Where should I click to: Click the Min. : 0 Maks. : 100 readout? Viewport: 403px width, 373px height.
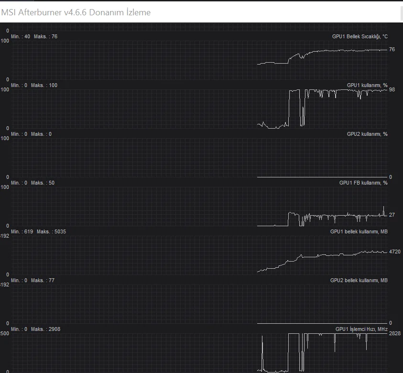(x=34, y=85)
